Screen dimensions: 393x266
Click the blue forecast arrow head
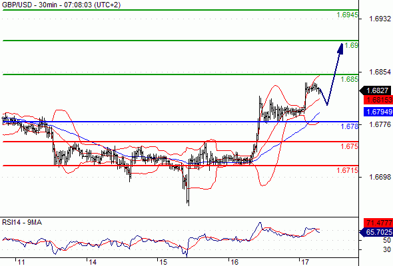click(340, 49)
